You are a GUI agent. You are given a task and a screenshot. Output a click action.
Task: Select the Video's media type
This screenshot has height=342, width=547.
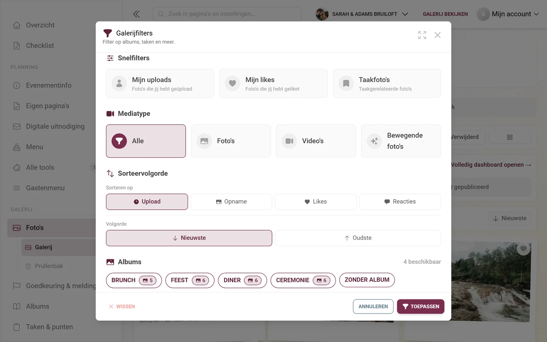coord(316,141)
